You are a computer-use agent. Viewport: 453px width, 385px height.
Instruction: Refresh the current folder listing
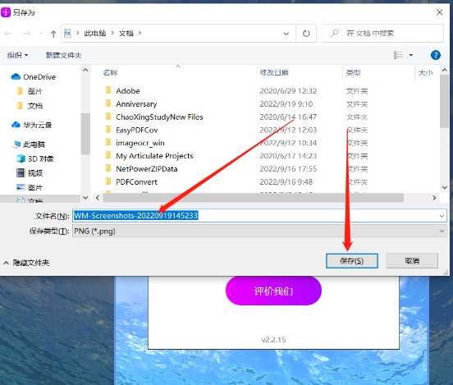(306, 34)
